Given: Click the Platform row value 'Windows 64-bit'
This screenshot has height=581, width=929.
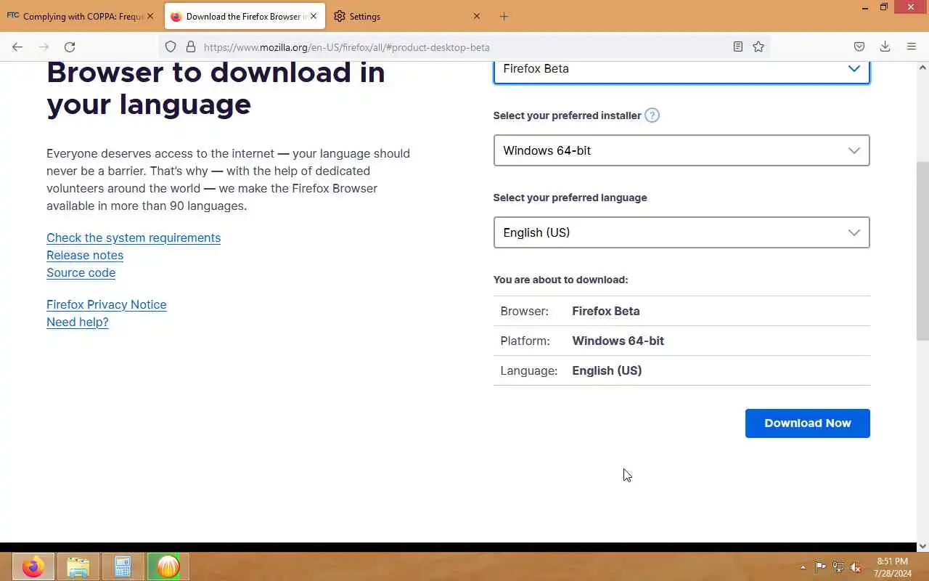Looking at the screenshot, I should [618, 341].
